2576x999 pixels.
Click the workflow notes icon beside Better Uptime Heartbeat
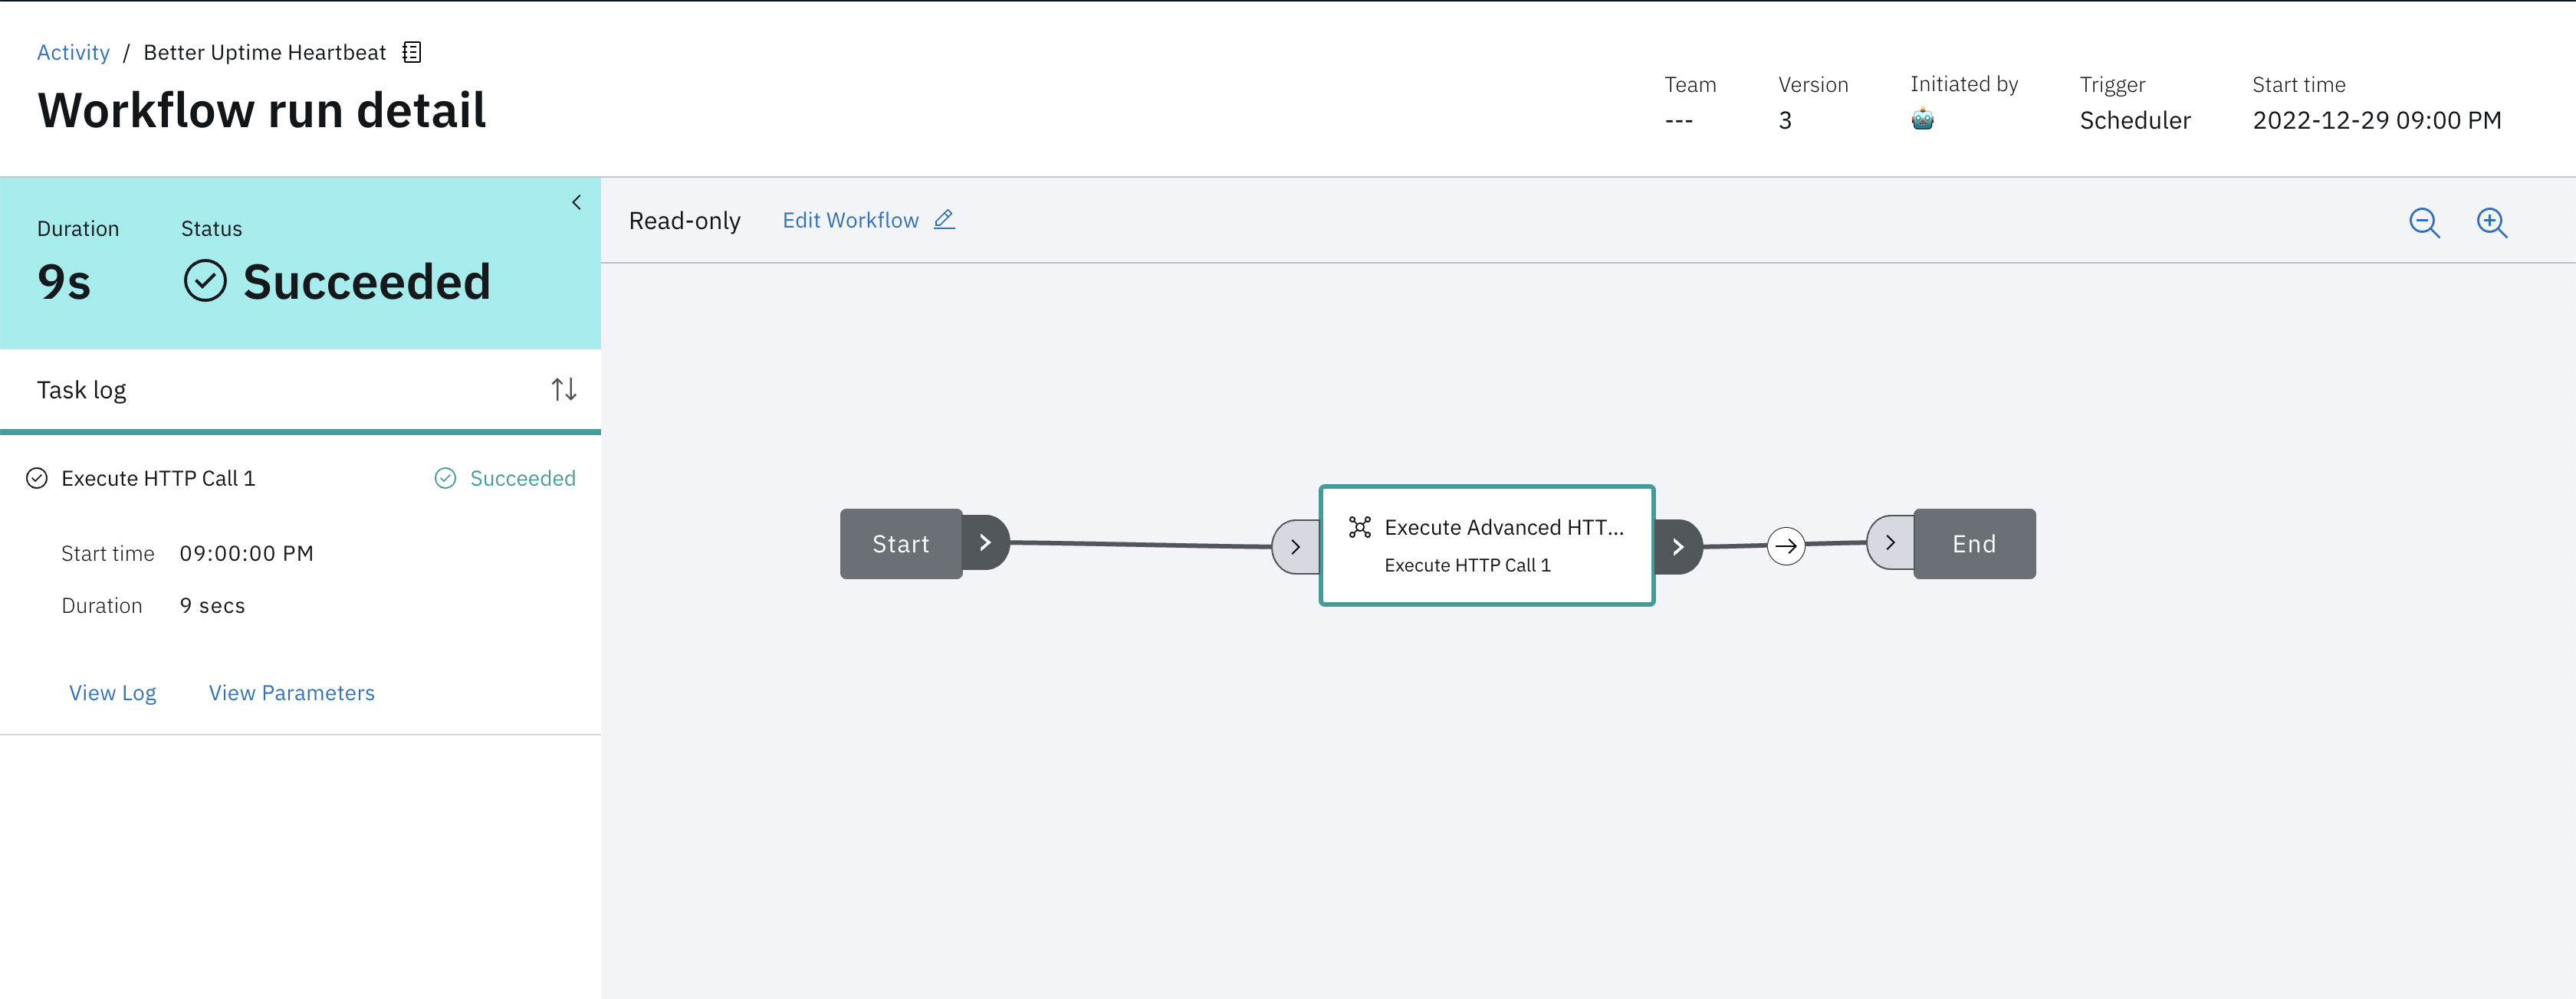[412, 52]
